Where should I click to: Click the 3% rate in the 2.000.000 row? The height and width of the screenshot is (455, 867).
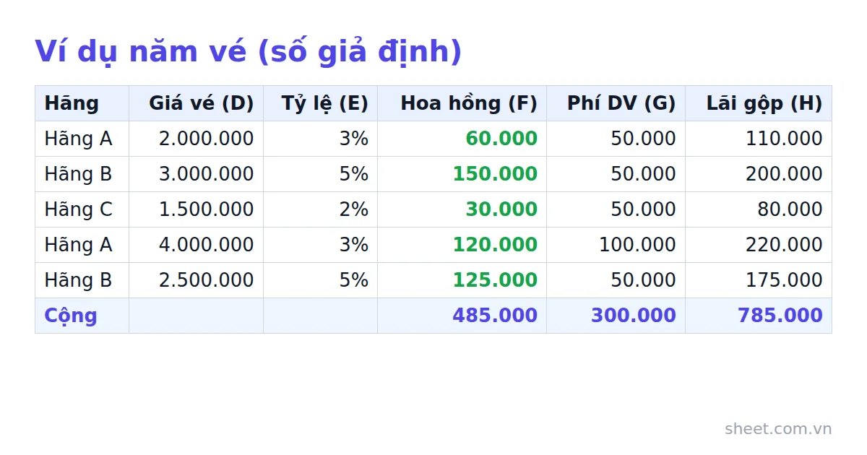[x=321, y=139]
